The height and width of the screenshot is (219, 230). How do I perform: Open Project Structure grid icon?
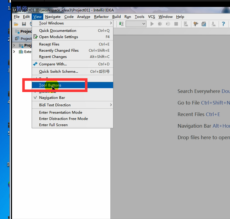tap(204, 24)
